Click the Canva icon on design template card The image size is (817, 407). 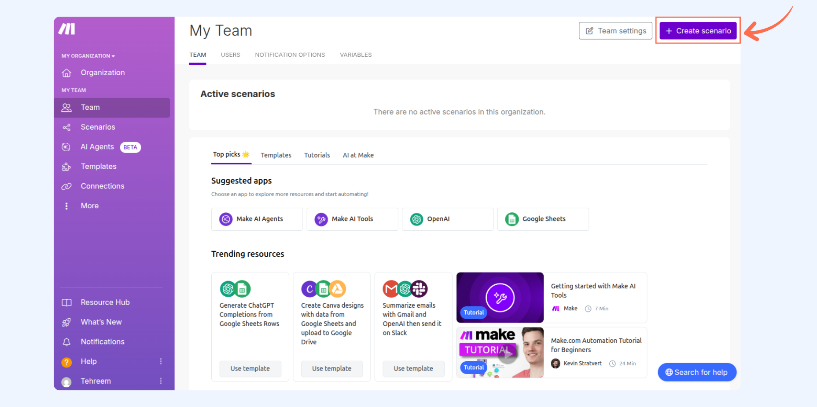point(309,289)
